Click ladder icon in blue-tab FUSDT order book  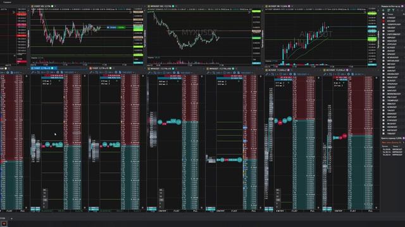pos(38,73)
